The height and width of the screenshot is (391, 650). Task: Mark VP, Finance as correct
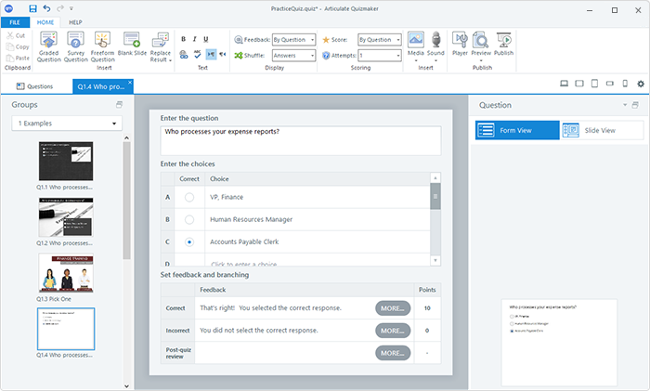pos(189,198)
